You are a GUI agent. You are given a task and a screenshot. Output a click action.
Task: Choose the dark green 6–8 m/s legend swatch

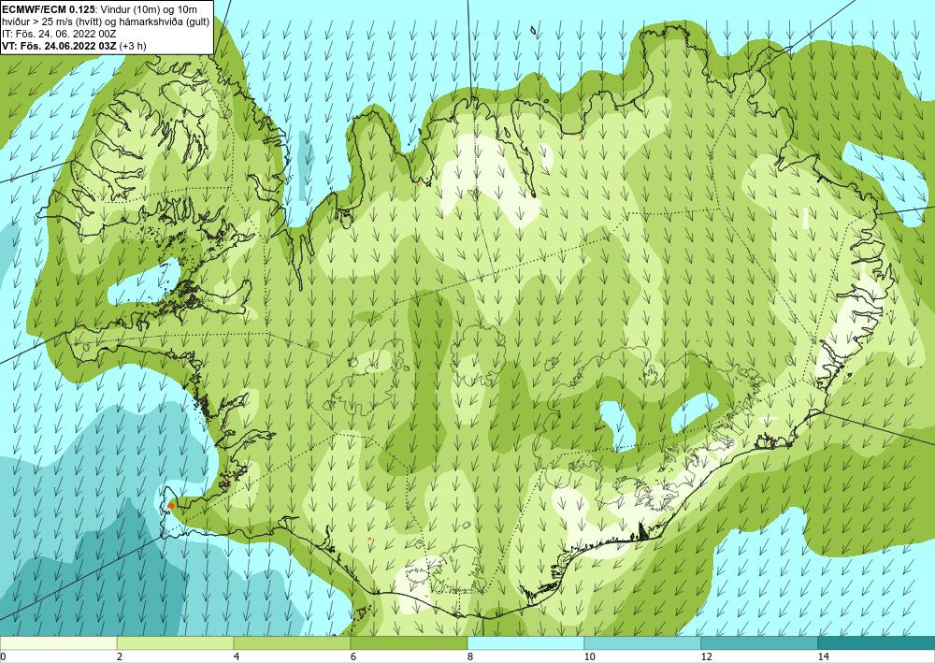[410, 642]
